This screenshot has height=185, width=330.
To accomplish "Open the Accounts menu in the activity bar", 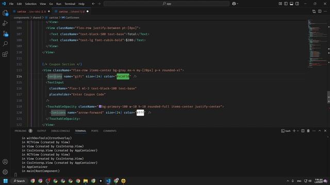I will 5,162.
